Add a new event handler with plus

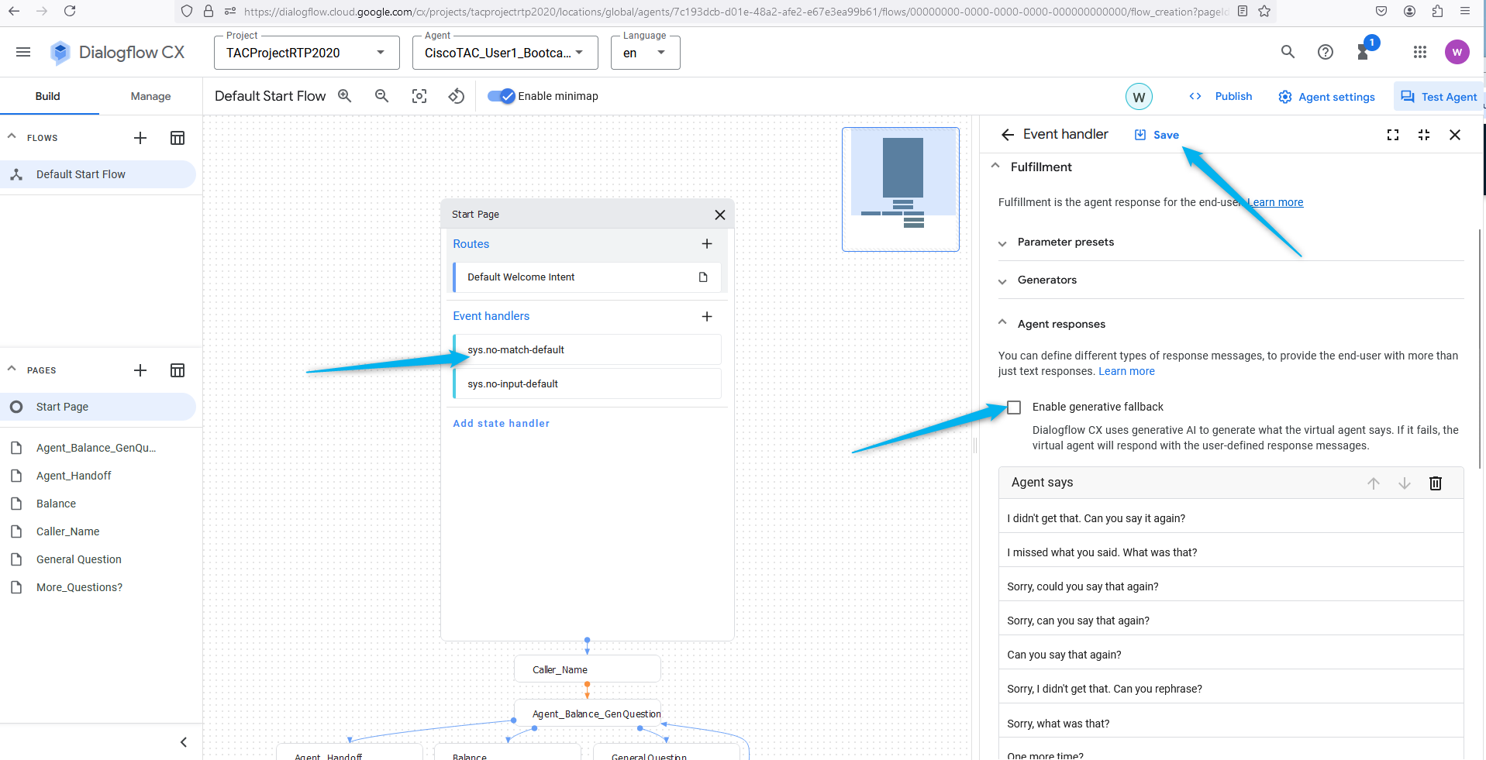(x=707, y=316)
